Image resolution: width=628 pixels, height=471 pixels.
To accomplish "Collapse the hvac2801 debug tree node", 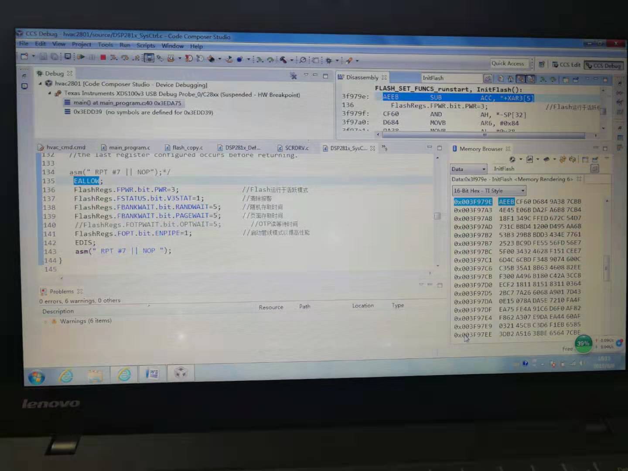I will 41,83.
